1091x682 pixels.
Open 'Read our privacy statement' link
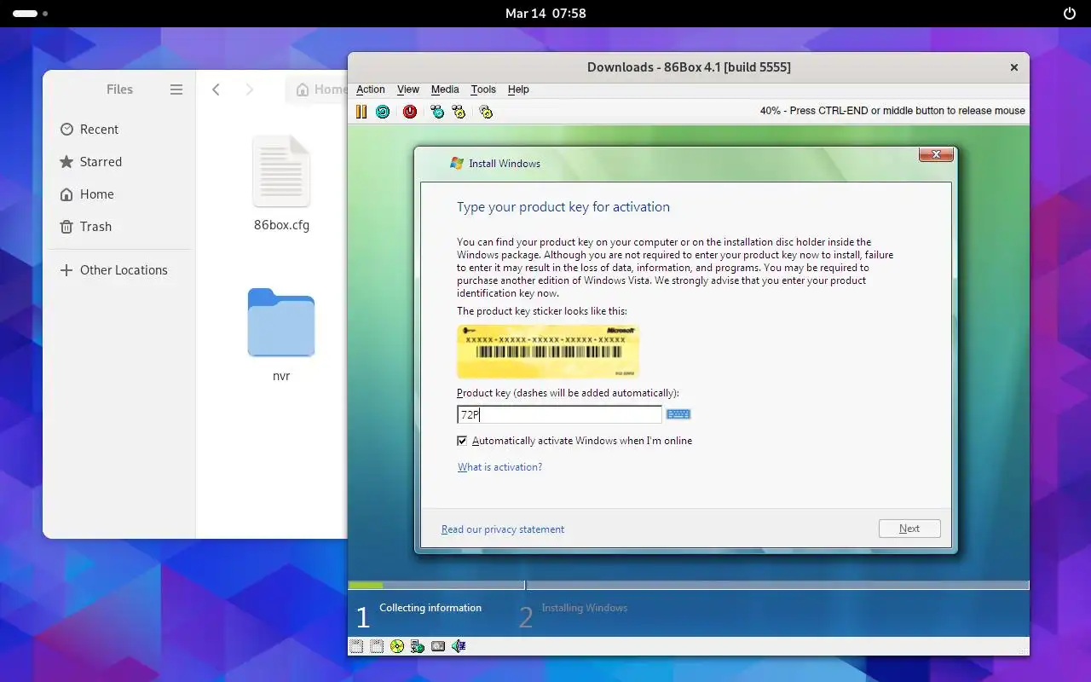[503, 529]
